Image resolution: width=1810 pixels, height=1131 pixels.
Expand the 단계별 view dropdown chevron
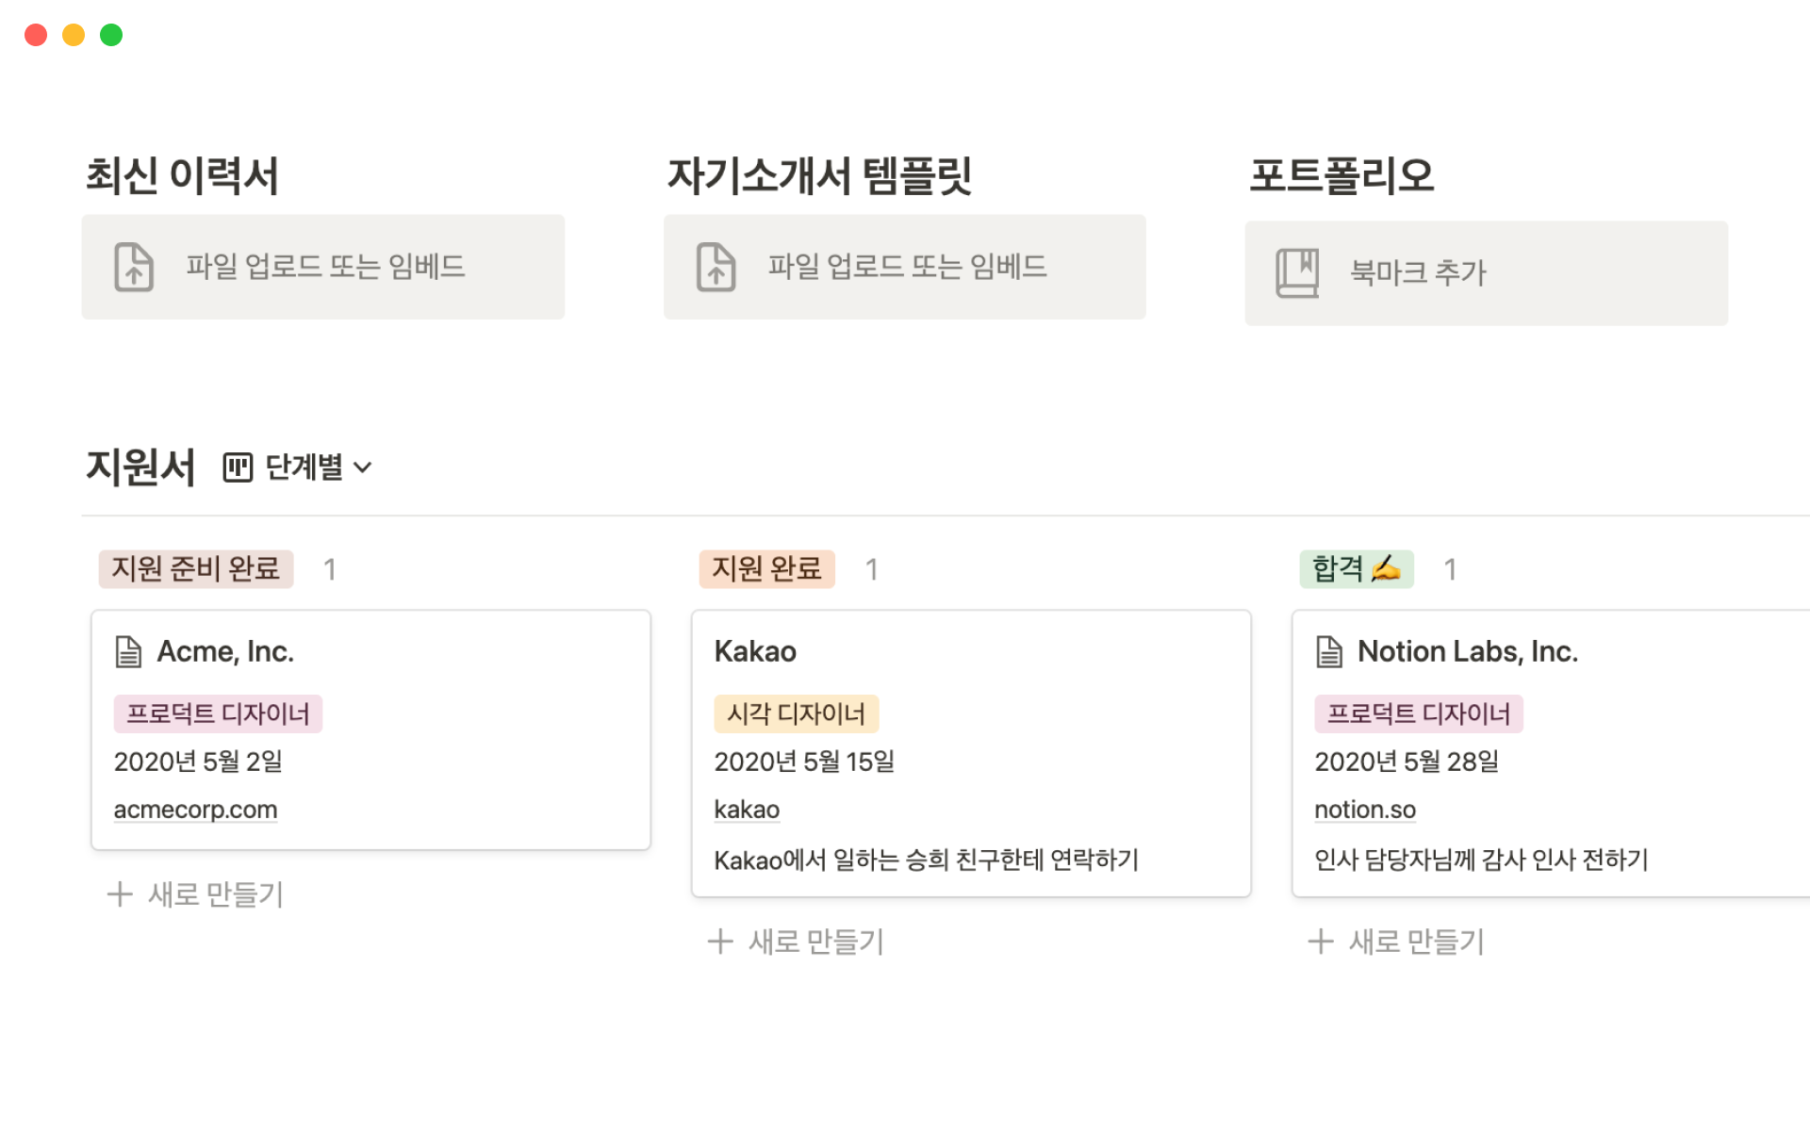tap(363, 467)
